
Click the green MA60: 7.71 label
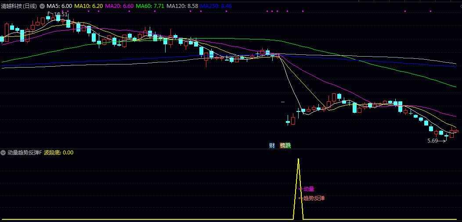click(x=150, y=6)
